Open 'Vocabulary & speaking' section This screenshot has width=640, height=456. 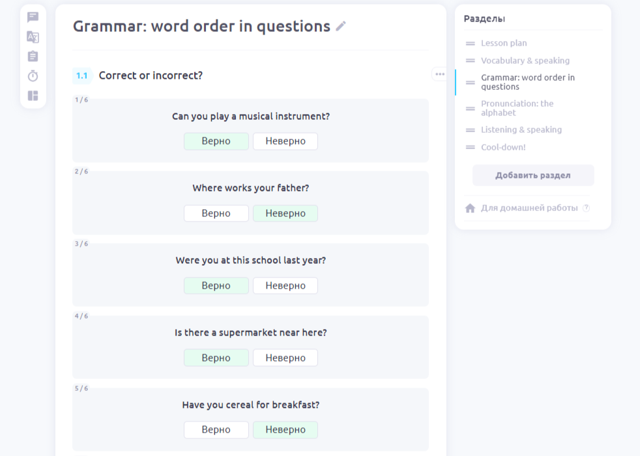[525, 61]
